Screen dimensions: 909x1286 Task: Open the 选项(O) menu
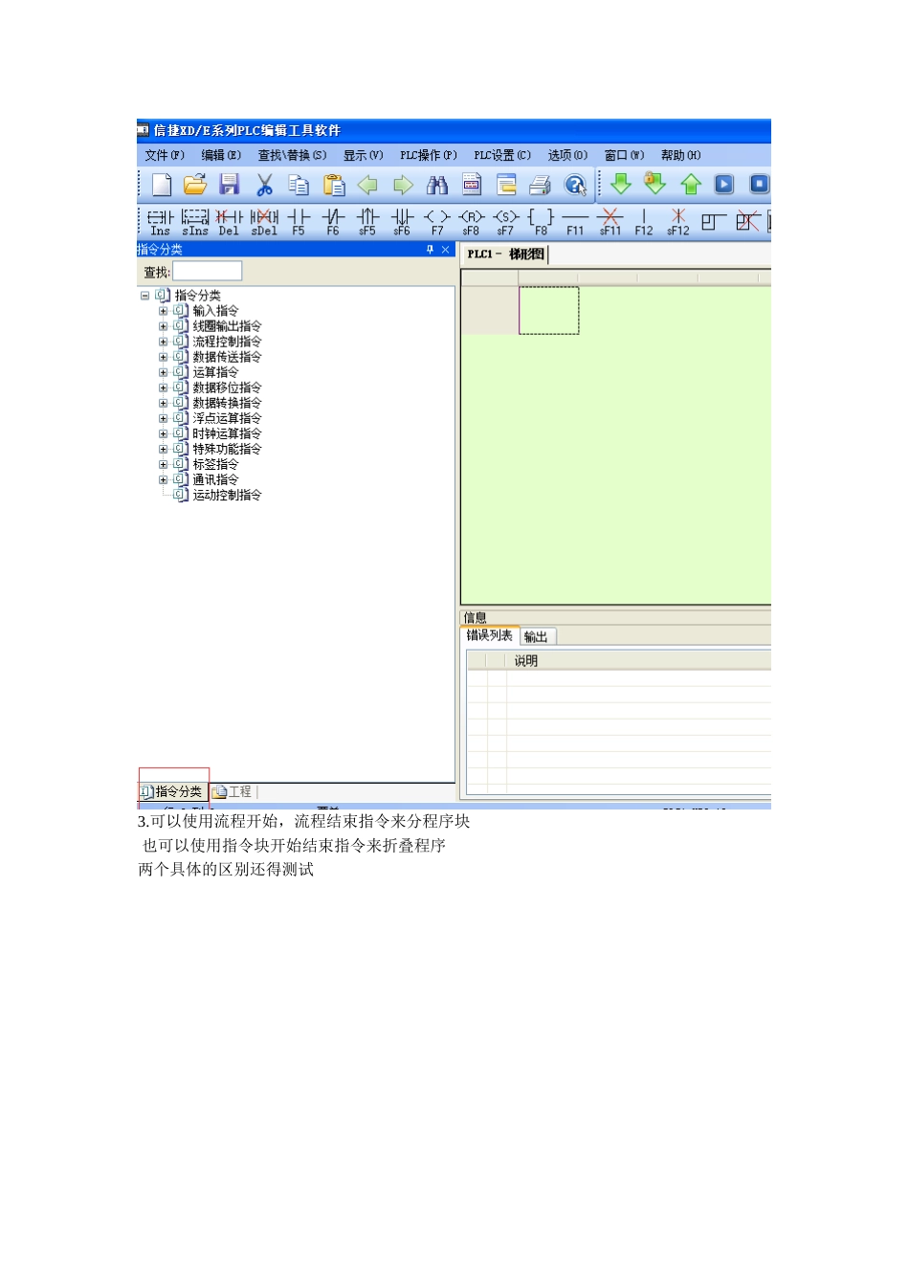567,155
